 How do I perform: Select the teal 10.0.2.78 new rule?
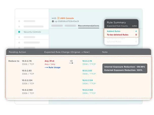87,61
